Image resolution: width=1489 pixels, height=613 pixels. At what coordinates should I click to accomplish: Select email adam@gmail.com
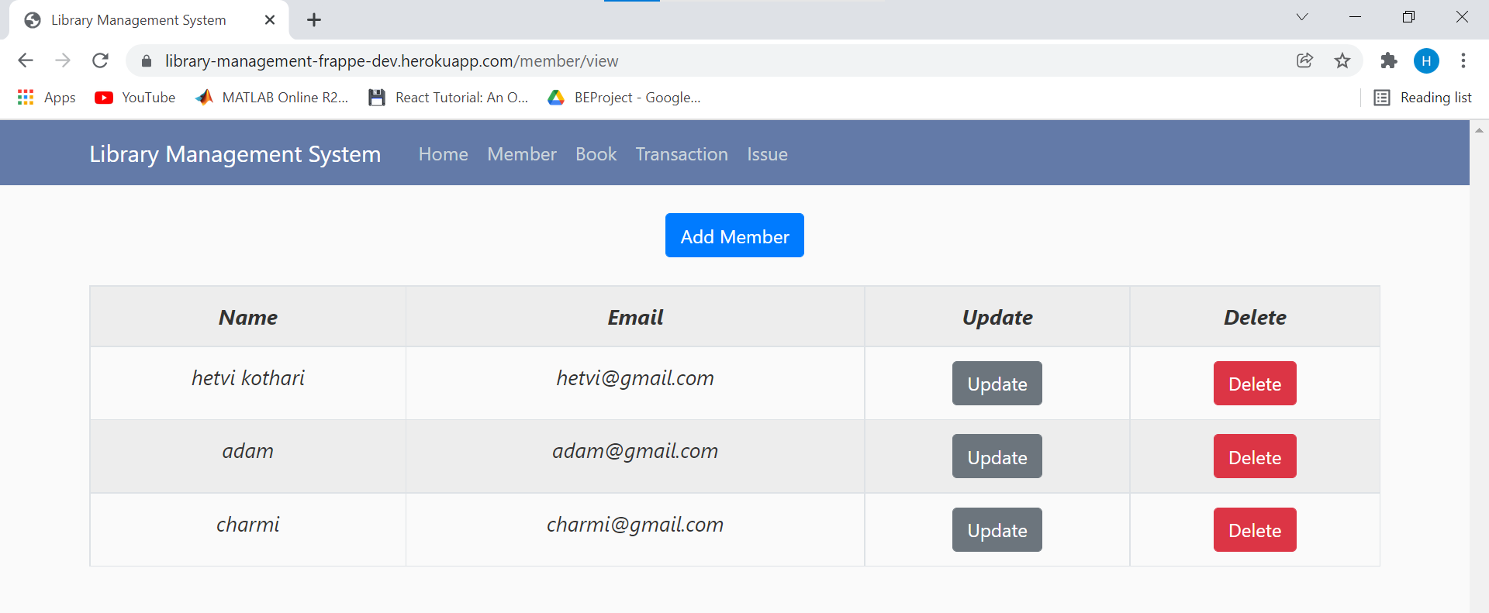[635, 451]
